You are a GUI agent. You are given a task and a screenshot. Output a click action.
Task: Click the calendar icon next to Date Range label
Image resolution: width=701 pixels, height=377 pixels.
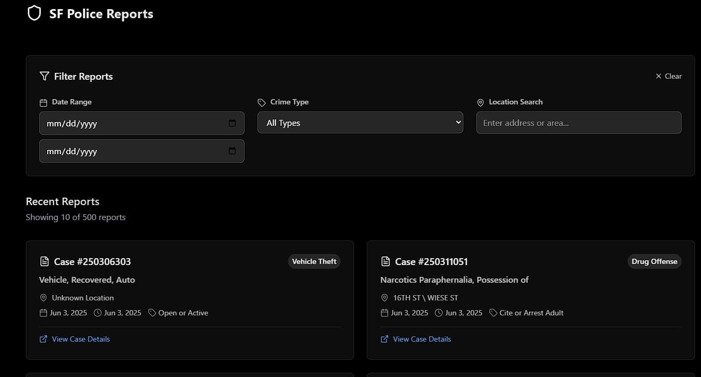42,102
